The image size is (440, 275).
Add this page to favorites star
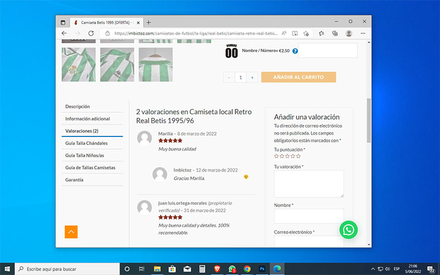[306, 34]
